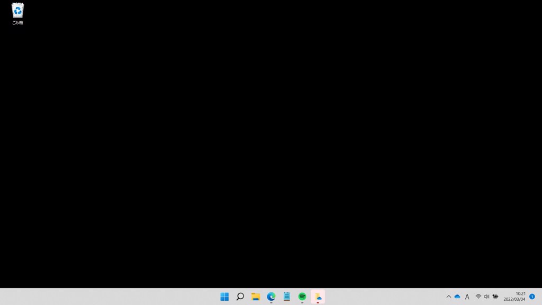Click the ごみ箱 text label
The image size is (542, 305).
(17, 23)
